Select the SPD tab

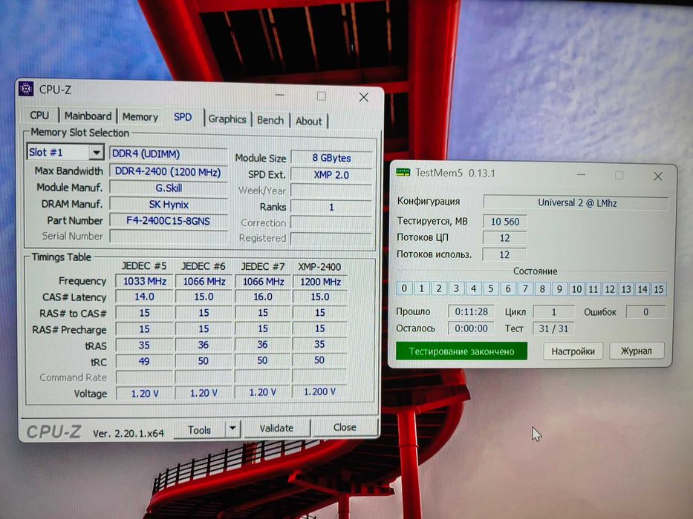[x=183, y=117]
